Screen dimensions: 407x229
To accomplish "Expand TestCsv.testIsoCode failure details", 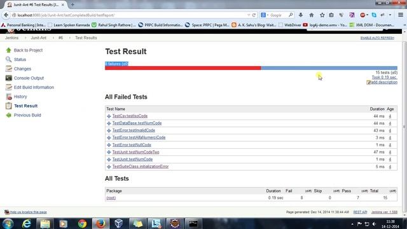I will point(109,116).
